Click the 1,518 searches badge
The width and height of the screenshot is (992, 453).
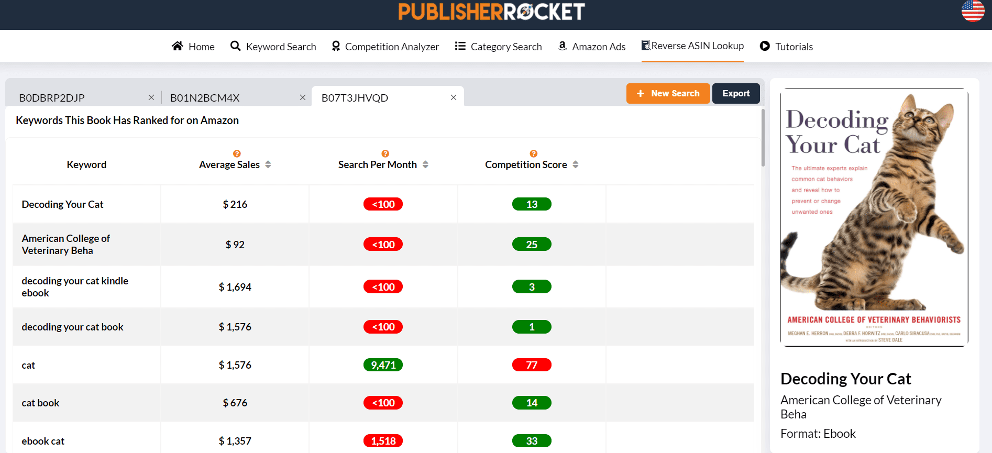tap(383, 441)
